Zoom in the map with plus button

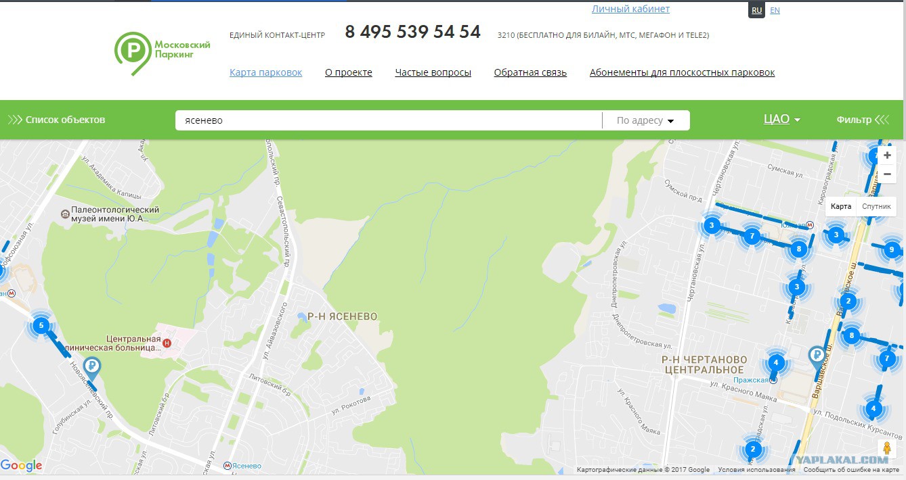pyautogui.click(x=887, y=155)
